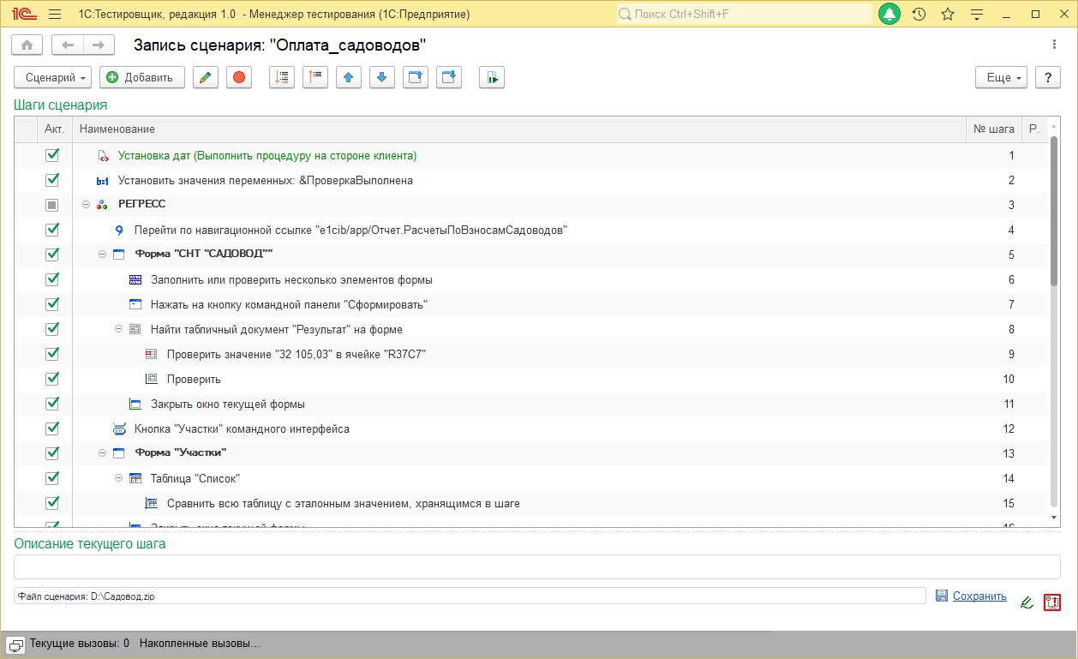Toggle the РЕГРЕСС group checkbox
This screenshot has width=1078, height=659.
(52, 205)
